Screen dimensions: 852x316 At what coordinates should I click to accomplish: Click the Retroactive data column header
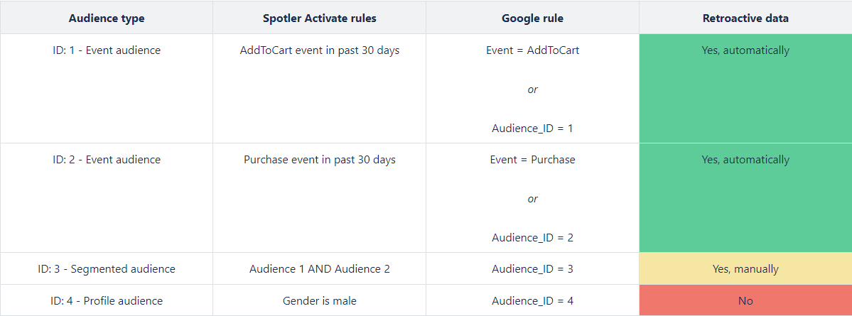coord(745,18)
